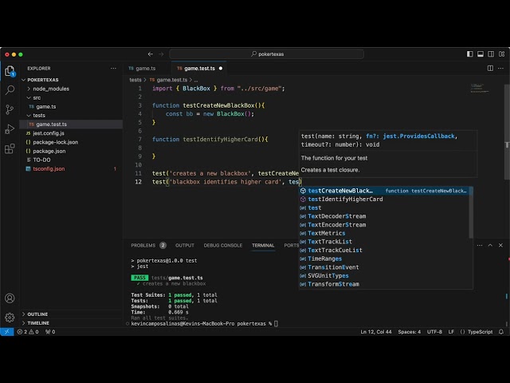Click the suggestion list scrollbar
Image resolution: width=510 pixels, height=383 pixels.
(x=471, y=212)
